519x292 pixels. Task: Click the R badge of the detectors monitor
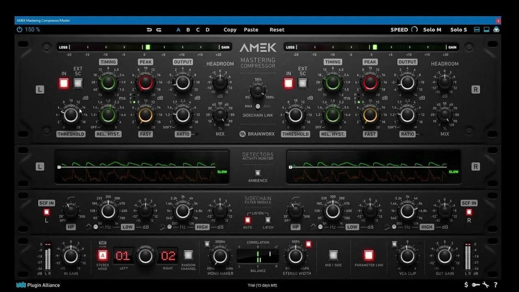(x=476, y=166)
